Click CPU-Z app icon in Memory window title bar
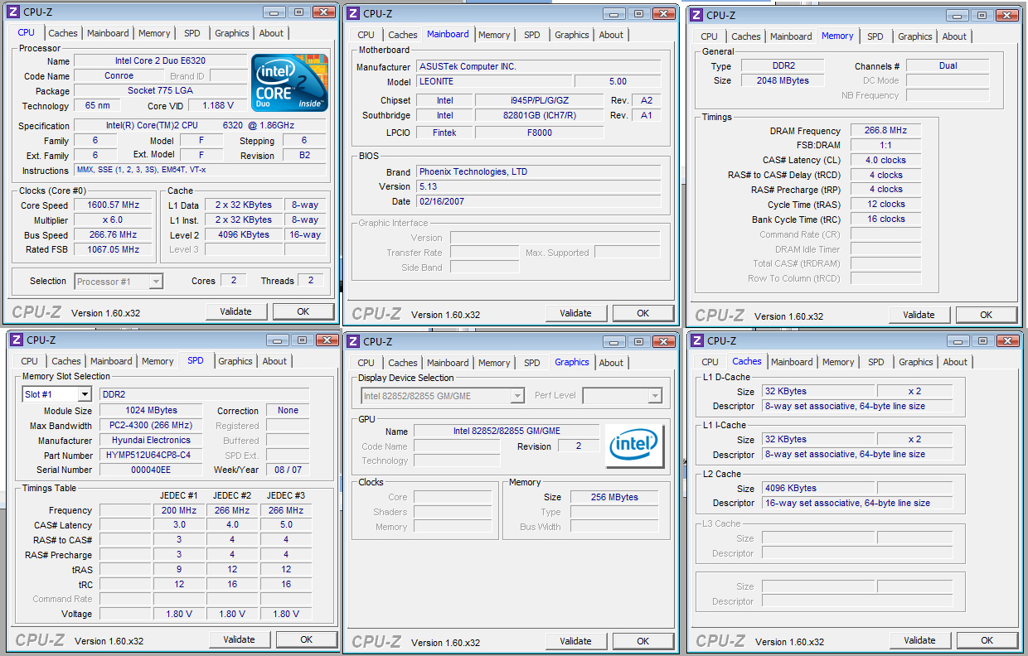1028x656 pixels. coord(696,15)
